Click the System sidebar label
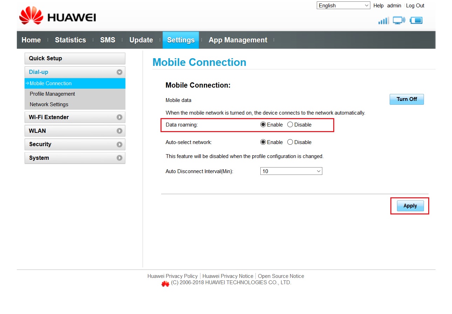This screenshot has width=452, height=314. click(39, 158)
